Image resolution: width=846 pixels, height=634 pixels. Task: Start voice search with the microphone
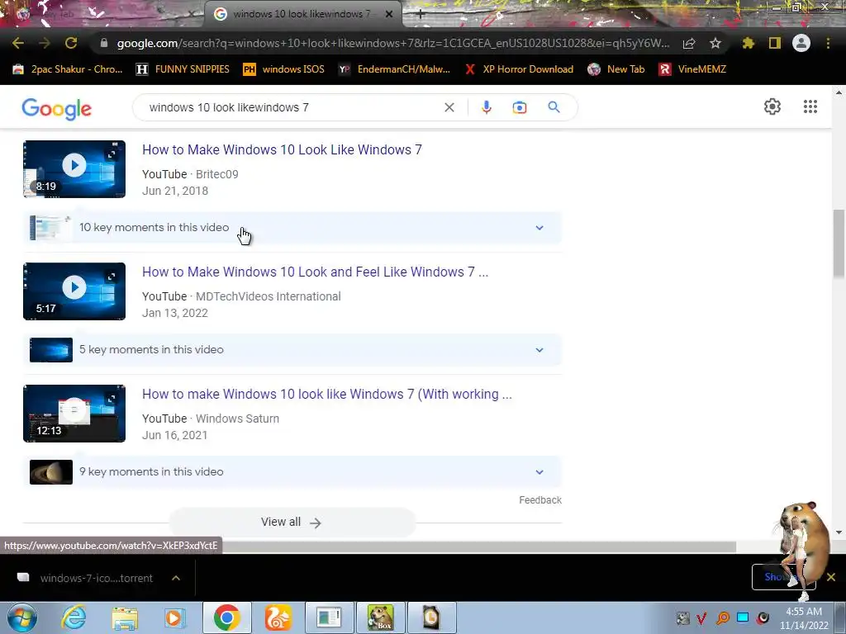(x=486, y=107)
